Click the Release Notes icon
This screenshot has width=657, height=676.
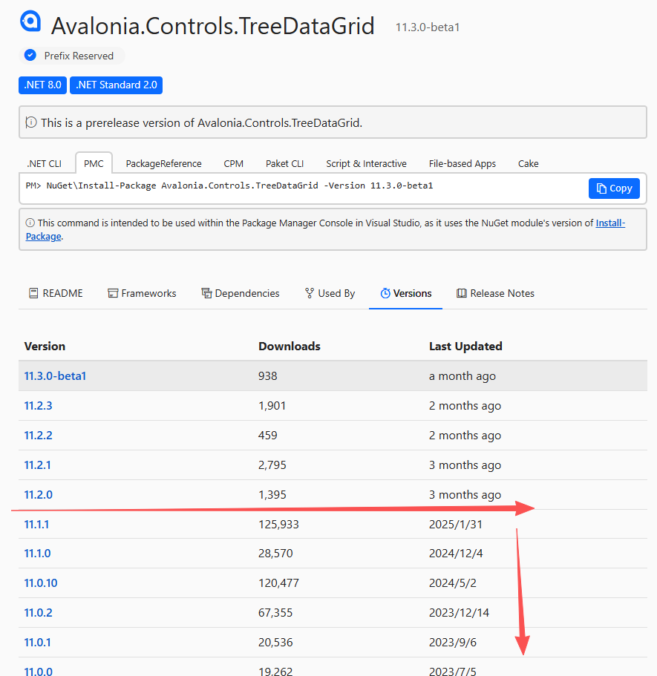(x=462, y=293)
